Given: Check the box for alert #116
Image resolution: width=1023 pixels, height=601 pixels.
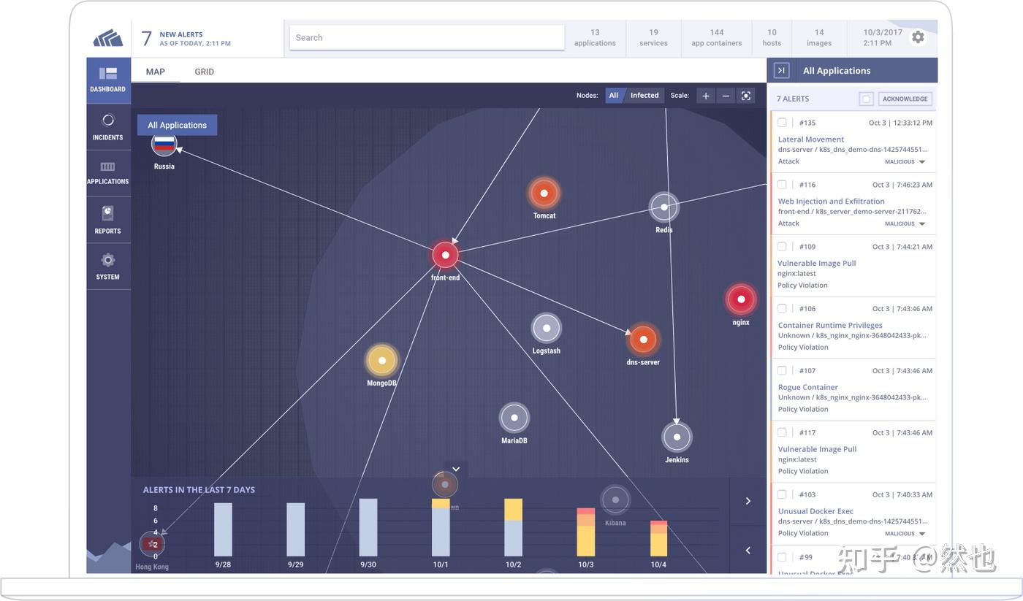Looking at the screenshot, I should (x=782, y=185).
